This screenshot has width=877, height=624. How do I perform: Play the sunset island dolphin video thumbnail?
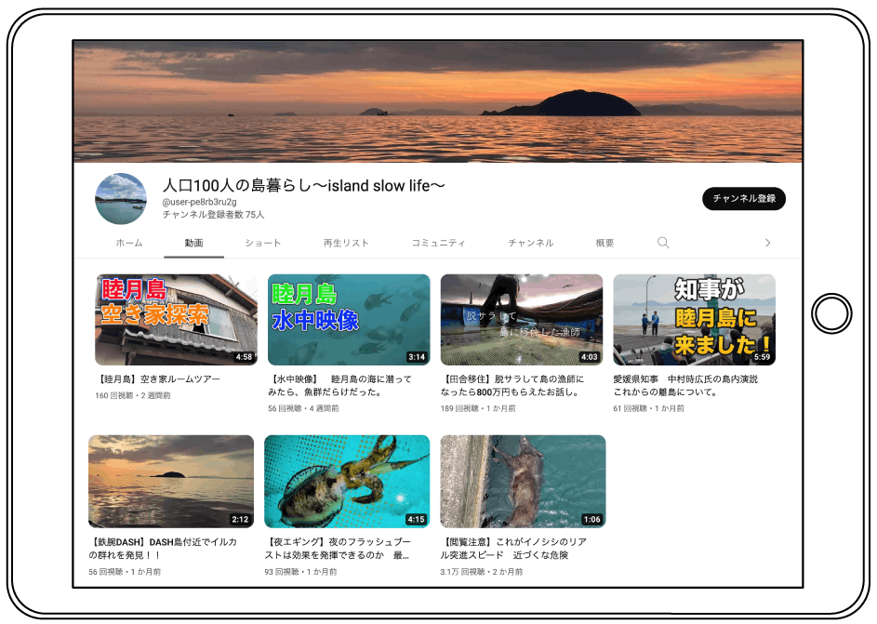pos(171,481)
